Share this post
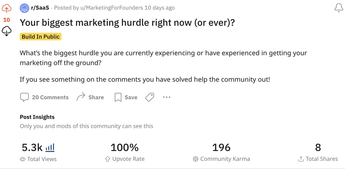345x169 pixels. [96, 97]
